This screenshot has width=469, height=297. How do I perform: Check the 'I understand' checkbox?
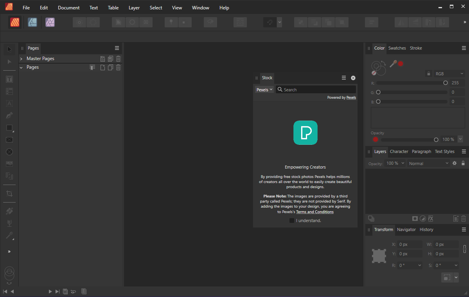click(x=292, y=221)
